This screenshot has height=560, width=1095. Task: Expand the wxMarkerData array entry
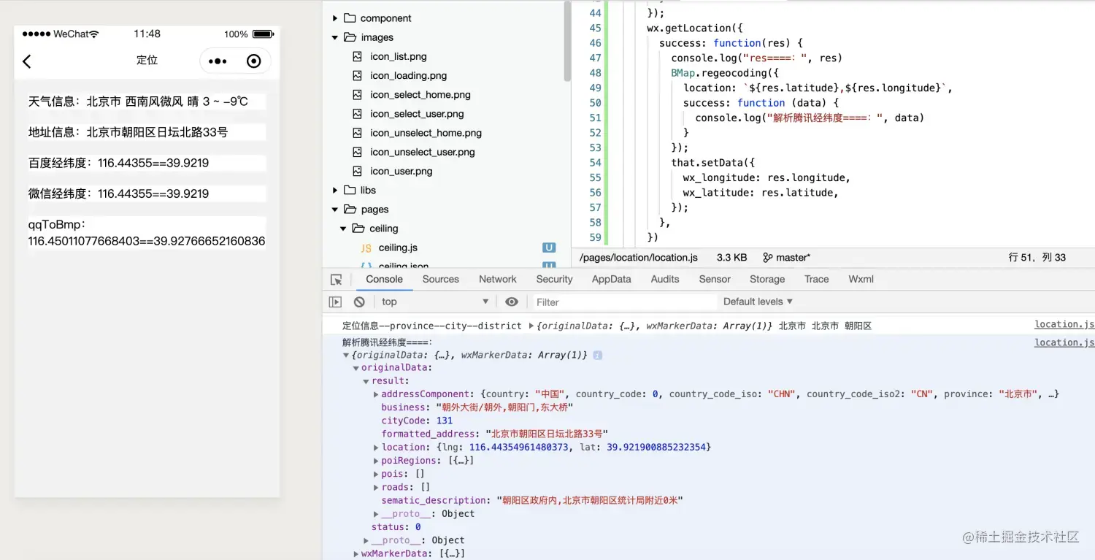pos(356,553)
